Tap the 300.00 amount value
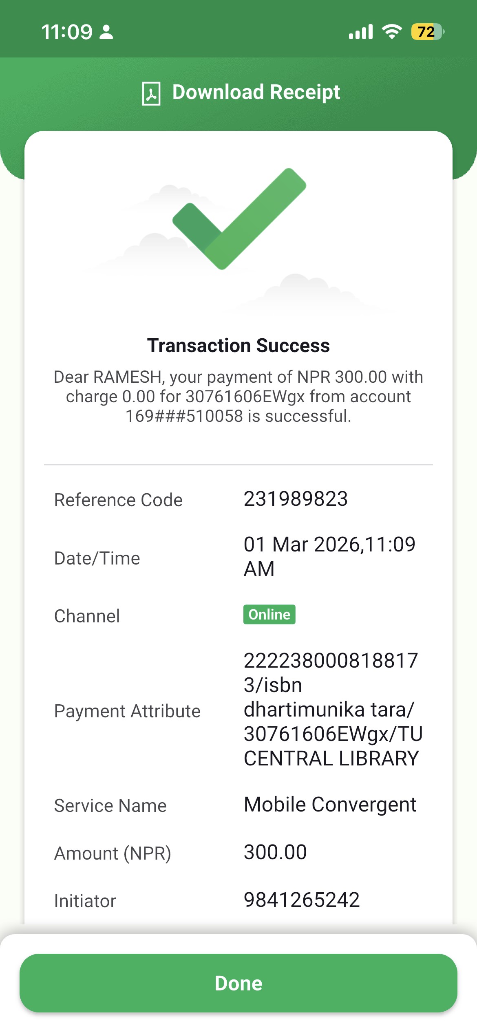Screen dimensions: 477x1032 point(275,852)
